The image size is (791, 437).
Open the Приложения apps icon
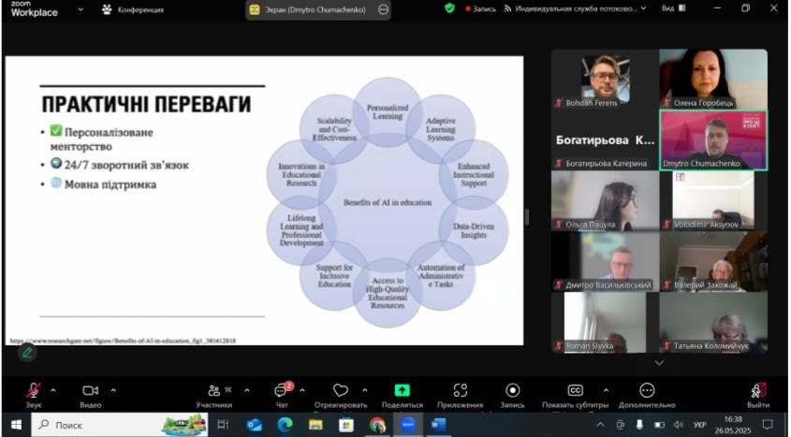[x=460, y=390]
